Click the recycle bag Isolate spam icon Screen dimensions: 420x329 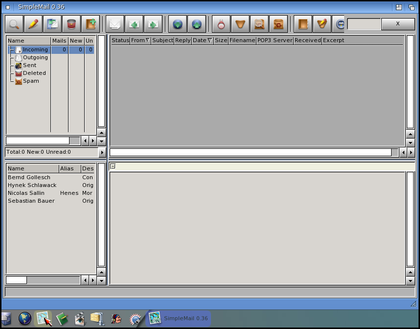point(279,24)
